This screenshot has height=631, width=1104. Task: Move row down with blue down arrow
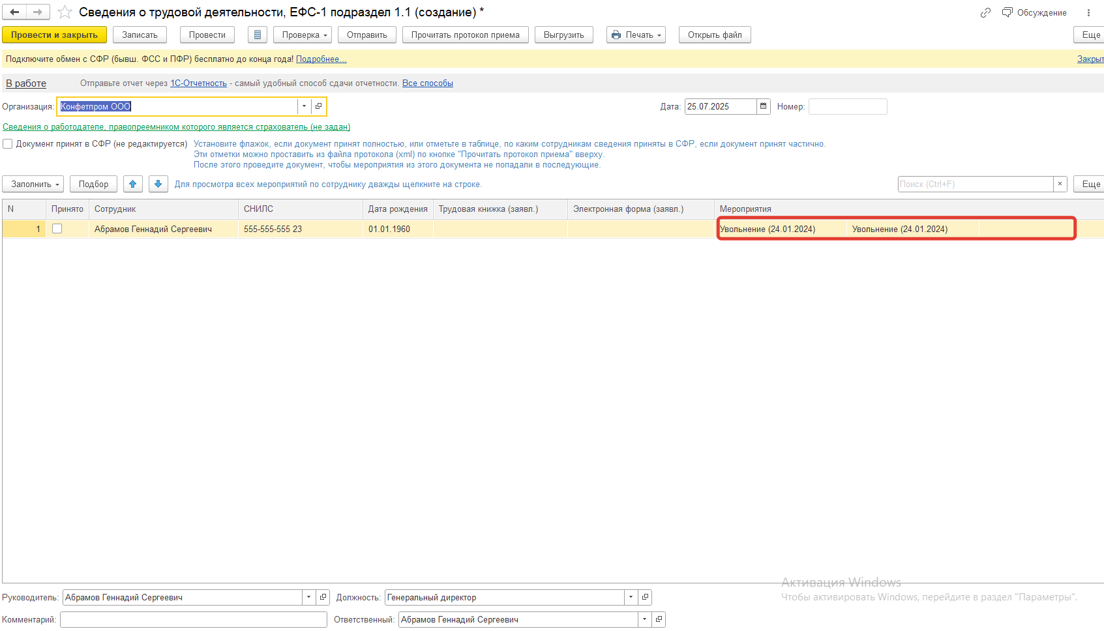pyautogui.click(x=158, y=184)
